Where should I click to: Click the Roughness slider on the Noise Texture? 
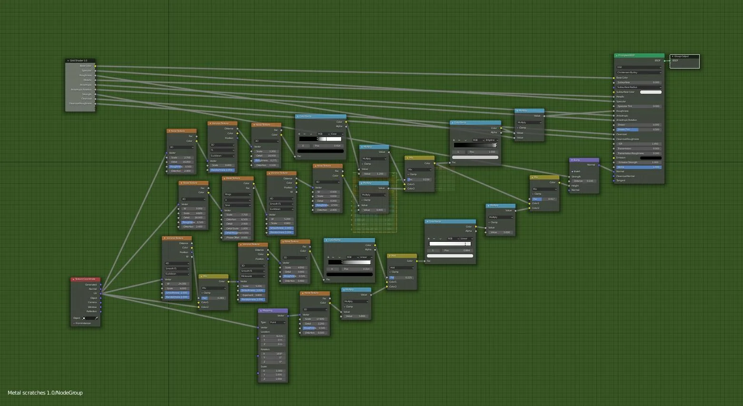pyautogui.click(x=180, y=167)
